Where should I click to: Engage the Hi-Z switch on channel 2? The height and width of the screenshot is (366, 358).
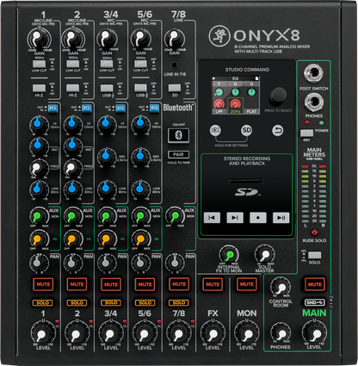pos(73,88)
